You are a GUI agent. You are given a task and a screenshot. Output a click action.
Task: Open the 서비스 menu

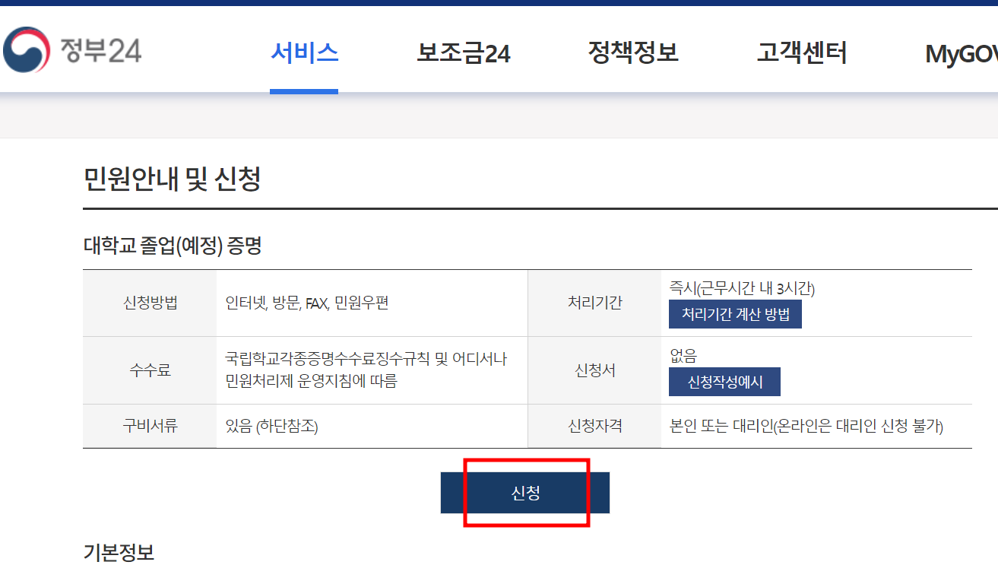coord(304,52)
